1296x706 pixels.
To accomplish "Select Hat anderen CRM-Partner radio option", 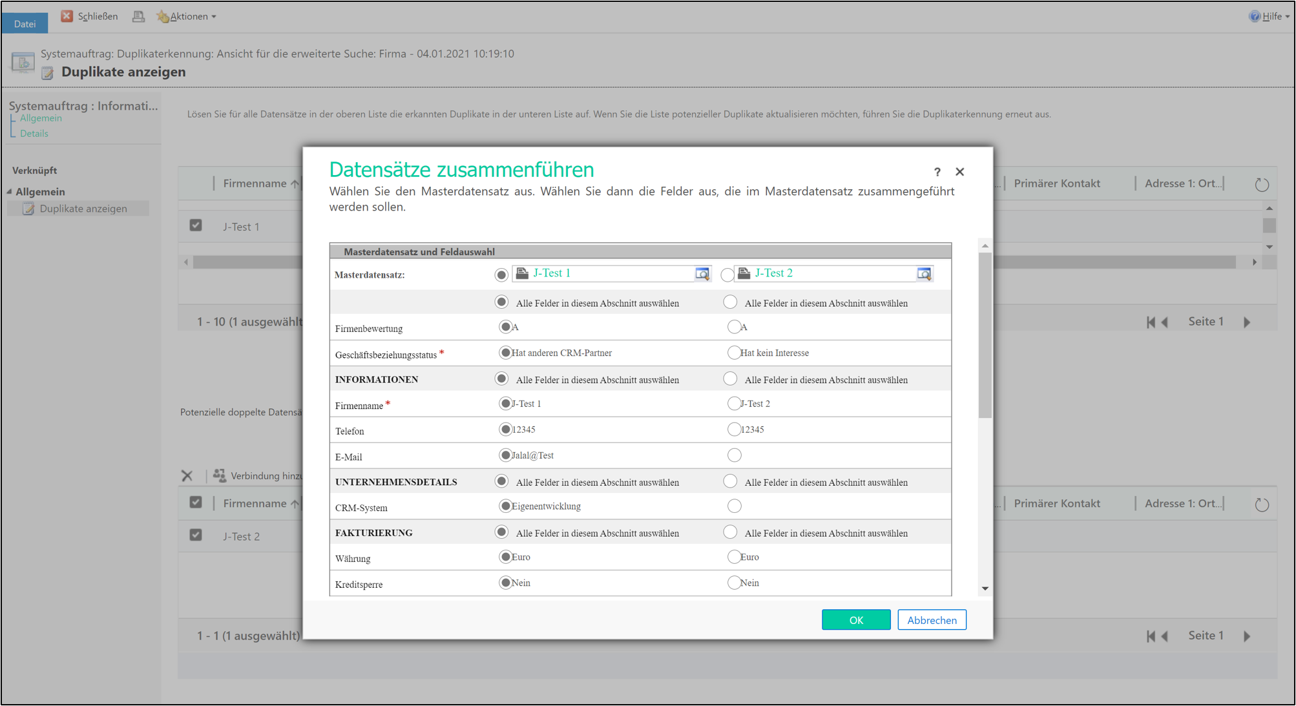I will (x=505, y=353).
